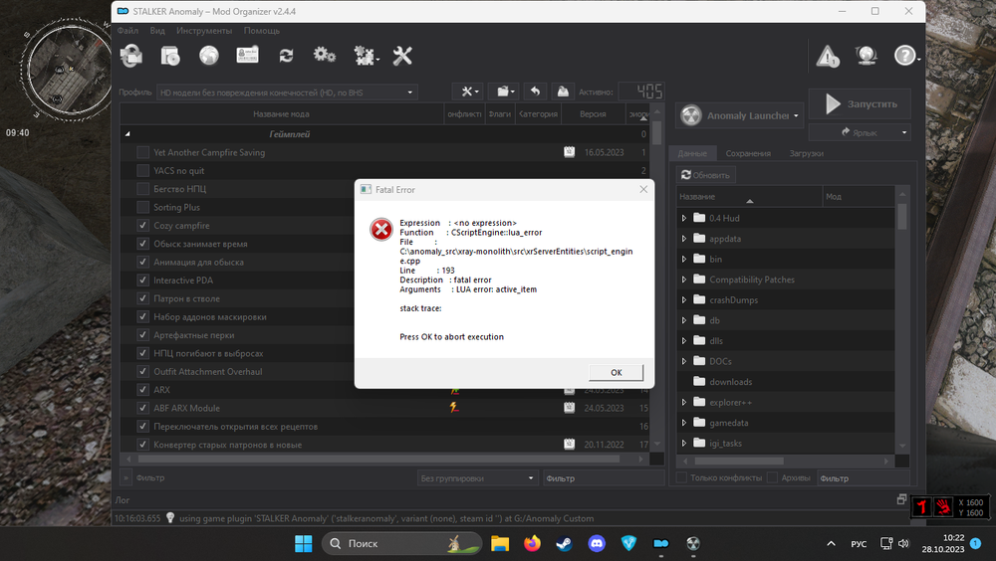Image resolution: width=996 pixels, height=561 pixels.
Task: Open the Nexus globe icon in toolbar
Action: (x=209, y=56)
